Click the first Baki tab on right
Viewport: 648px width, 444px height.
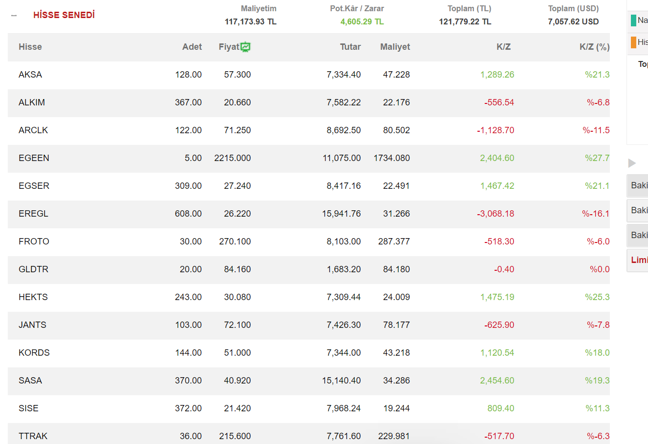(638, 185)
